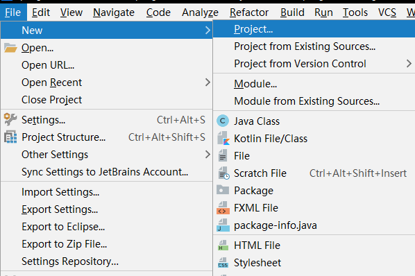Click the Java Class icon

223,121
